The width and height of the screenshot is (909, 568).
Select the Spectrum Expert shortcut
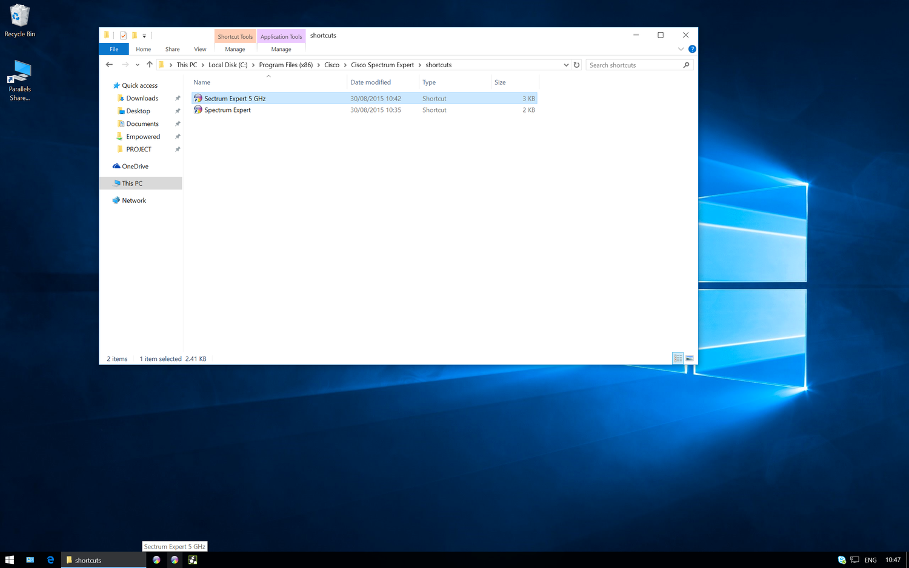pos(364,110)
